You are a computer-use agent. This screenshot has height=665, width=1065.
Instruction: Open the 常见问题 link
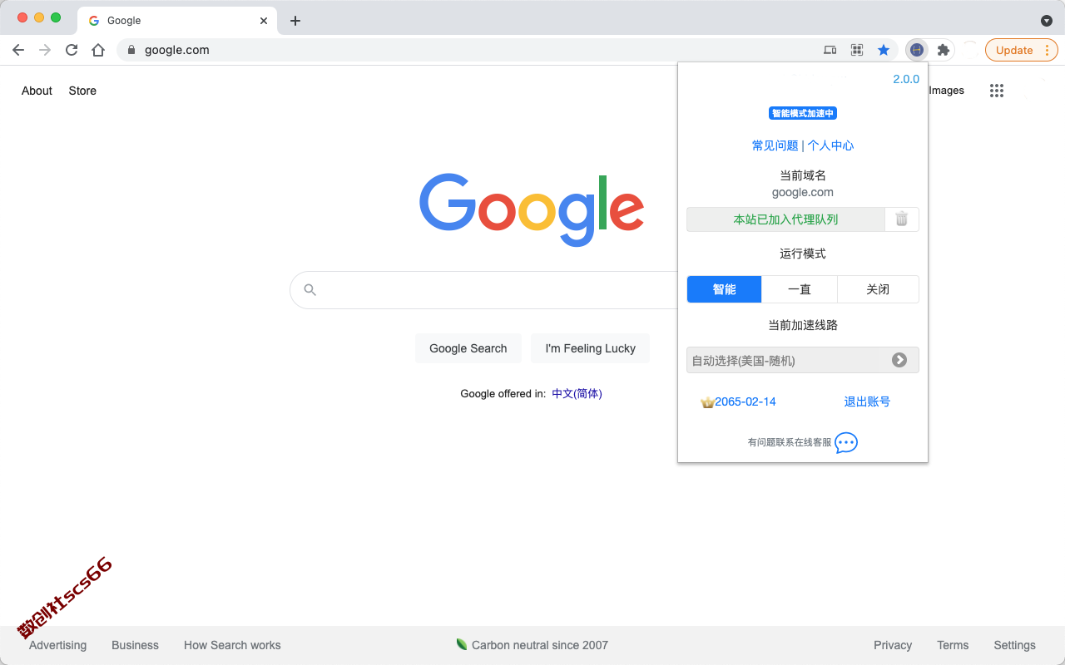[775, 145]
